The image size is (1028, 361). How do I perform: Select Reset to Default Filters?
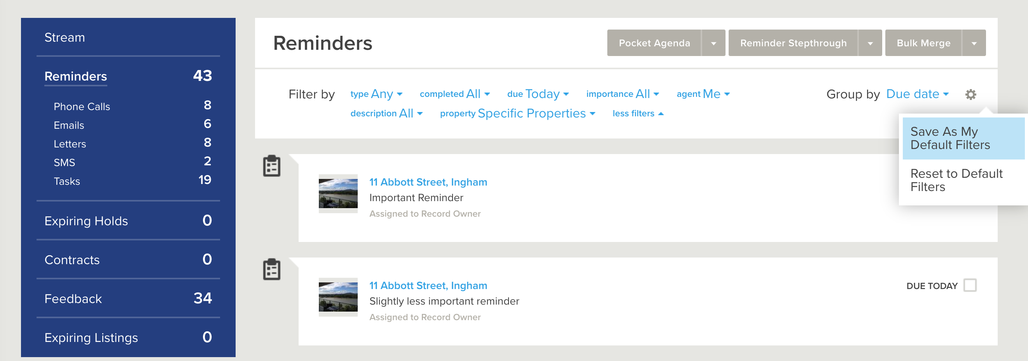(963, 180)
